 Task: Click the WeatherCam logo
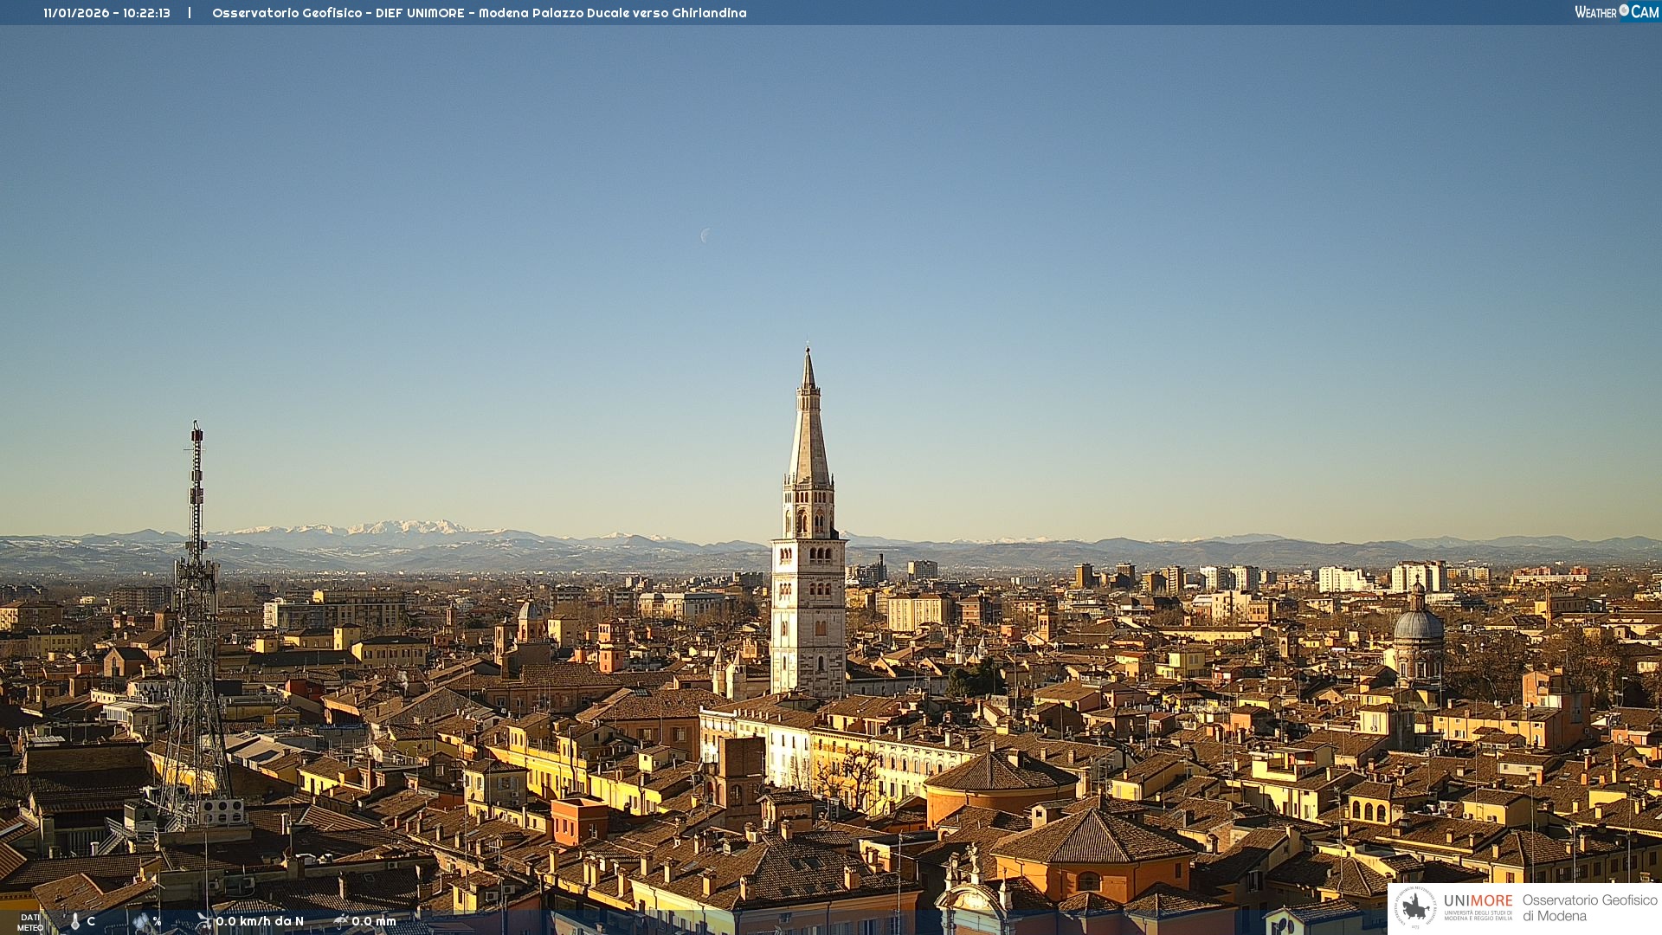click(1615, 12)
